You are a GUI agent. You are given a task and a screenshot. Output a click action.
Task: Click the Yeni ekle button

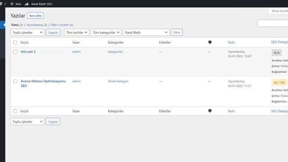(x=35, y=16)
